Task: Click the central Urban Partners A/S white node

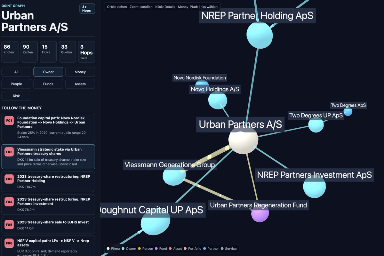Action: point(243,140)
